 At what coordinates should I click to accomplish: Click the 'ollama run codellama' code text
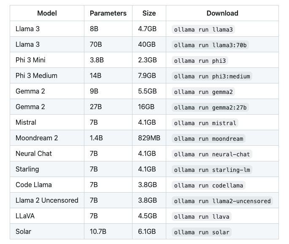208,185
